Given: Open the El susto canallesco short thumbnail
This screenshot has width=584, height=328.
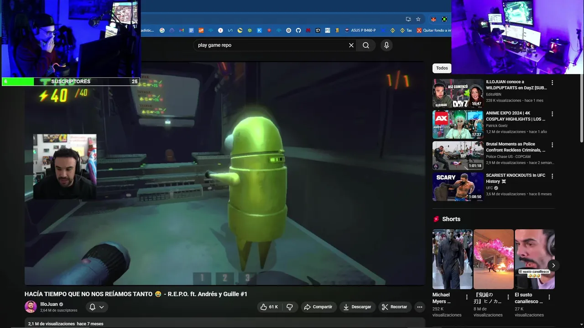Looking at the screenshot, I should pyautogui.click(x=535, y=259).
